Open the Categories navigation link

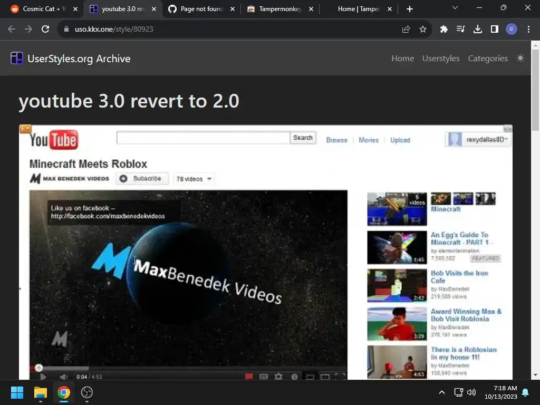click(x=488, y=59)
